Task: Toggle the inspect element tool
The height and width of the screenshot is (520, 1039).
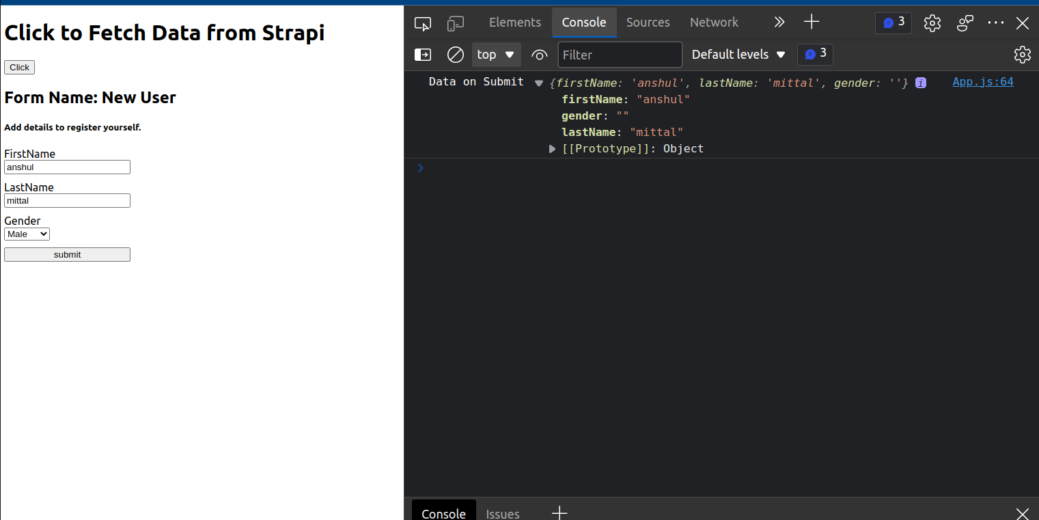Action: (422, 23)
